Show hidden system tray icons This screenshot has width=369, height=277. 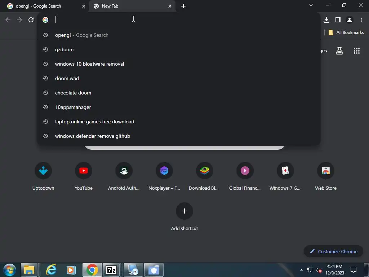pyautogui.click(x=302, y=270)
